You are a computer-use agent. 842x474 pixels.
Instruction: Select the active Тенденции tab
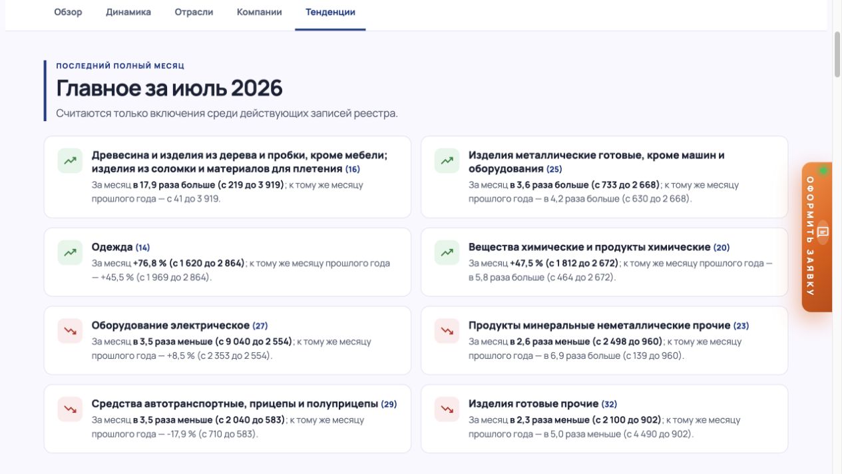330,12
